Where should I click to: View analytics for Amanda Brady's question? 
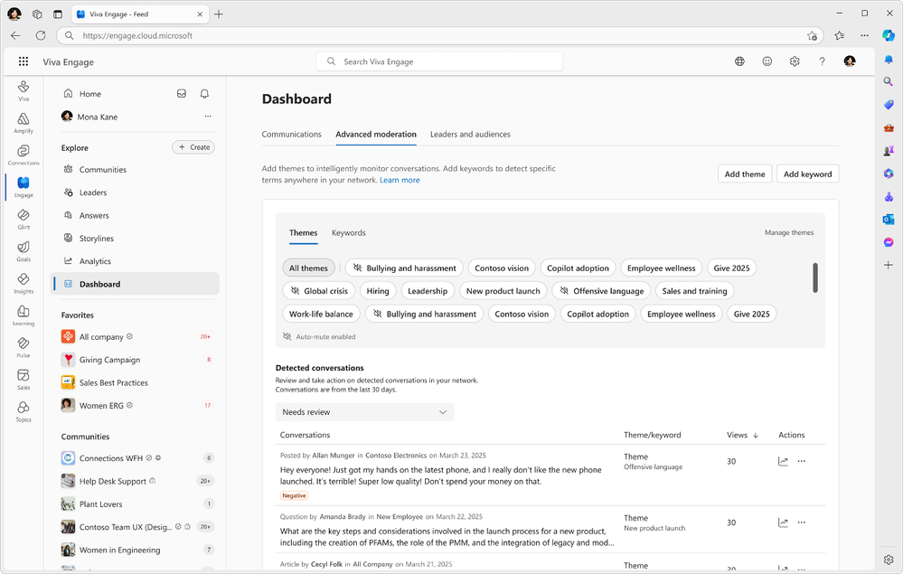[x=783, y=522]
